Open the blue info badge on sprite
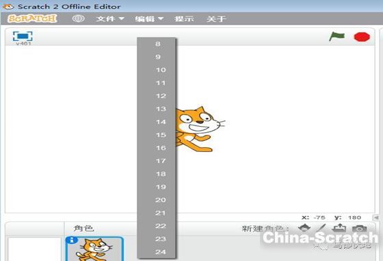The width and height of the screenshot is (383, 261). pyautogui.click(x=72, y=240)
